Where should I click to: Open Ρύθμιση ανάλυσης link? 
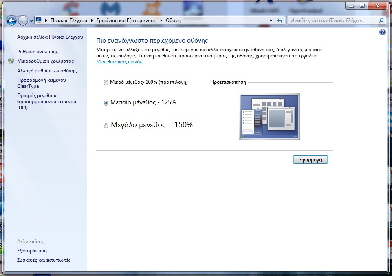pos(38,52)
